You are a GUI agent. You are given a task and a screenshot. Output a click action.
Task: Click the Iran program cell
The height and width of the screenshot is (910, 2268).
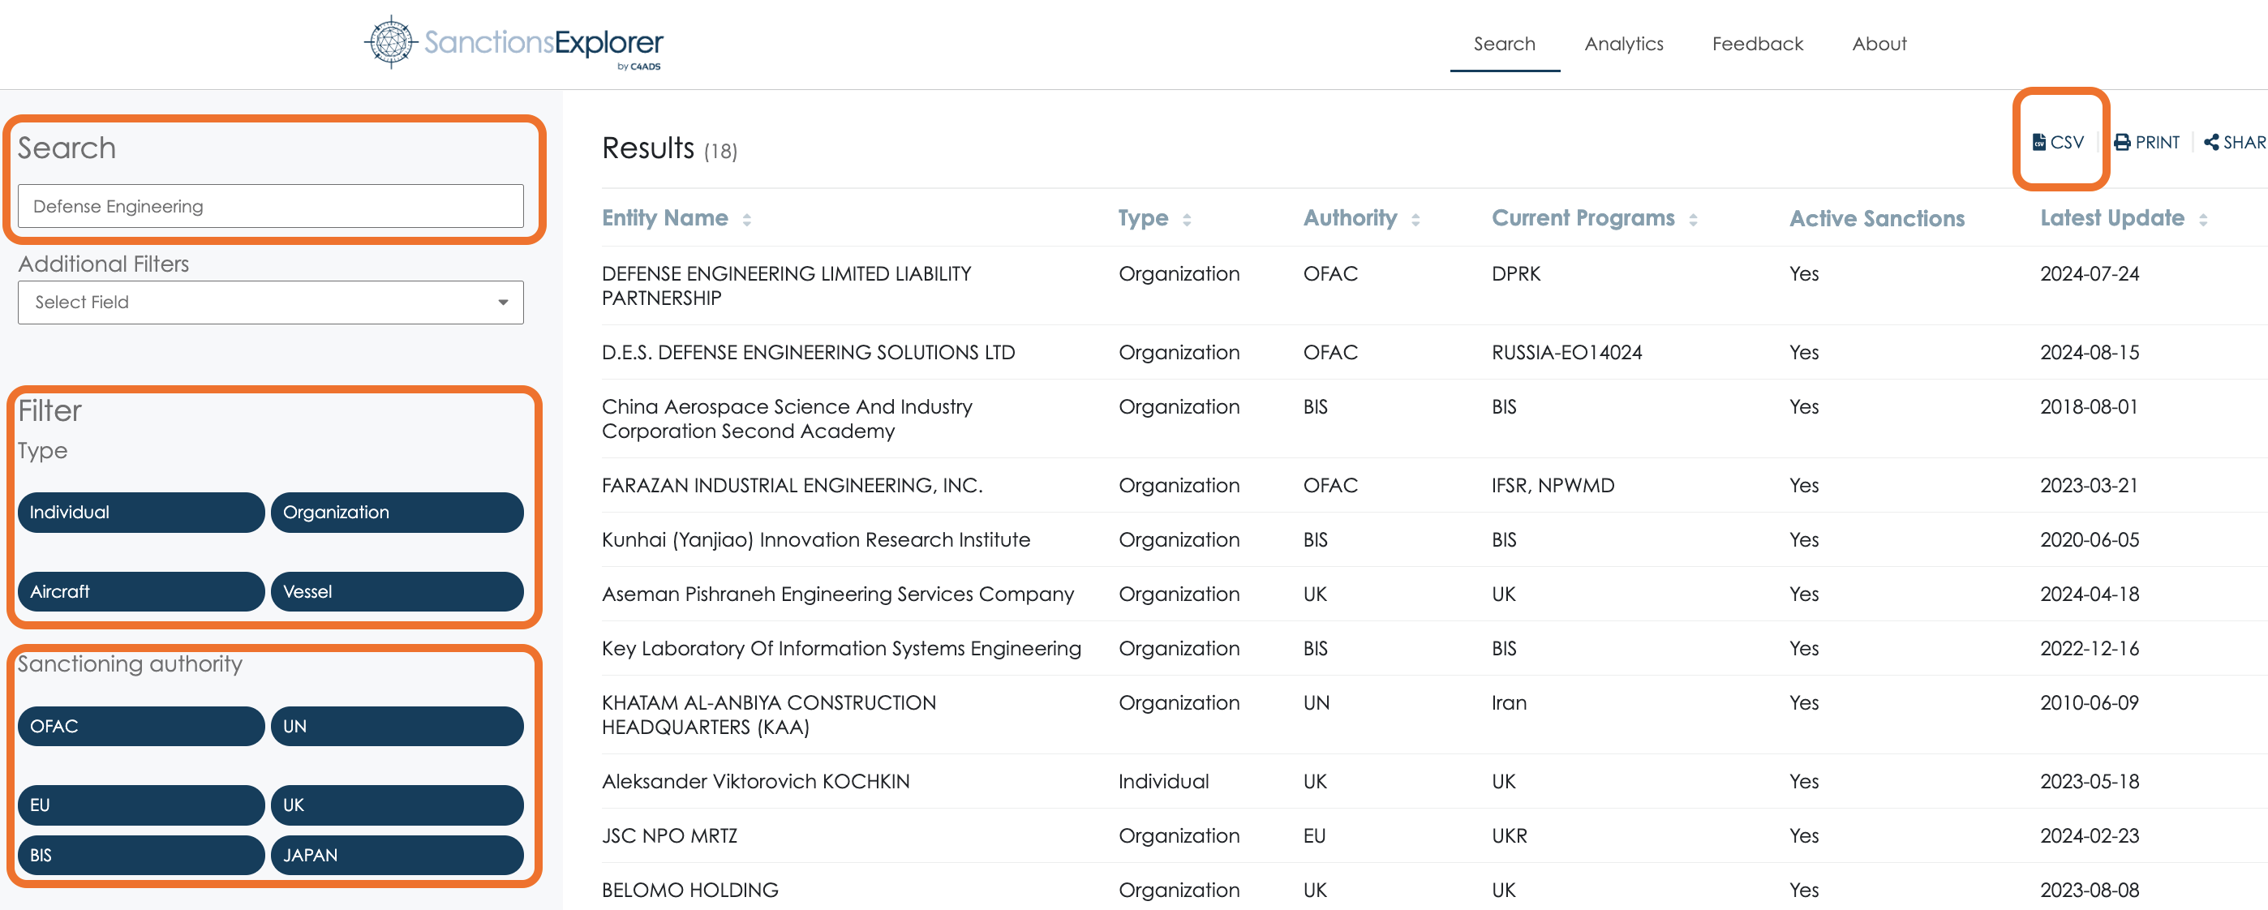(x=1508, y=702)
